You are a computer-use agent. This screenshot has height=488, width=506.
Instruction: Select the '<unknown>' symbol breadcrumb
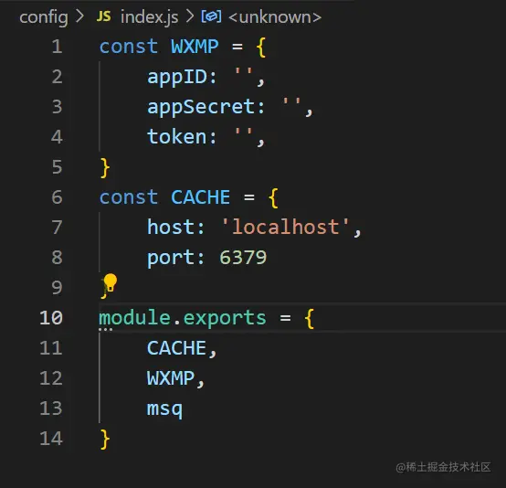[x=275, y=17]
